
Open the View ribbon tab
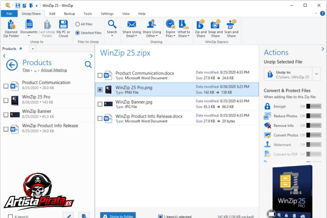tap(126, 14)
